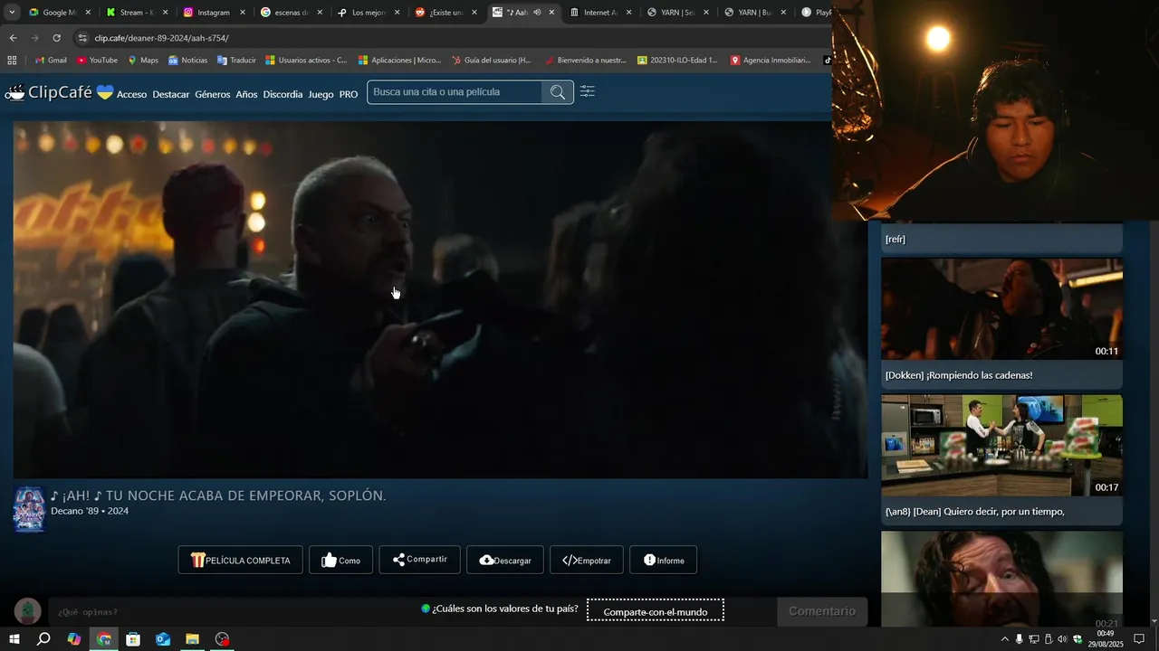Click the browser forward arrow

click(x=34, y=38)
